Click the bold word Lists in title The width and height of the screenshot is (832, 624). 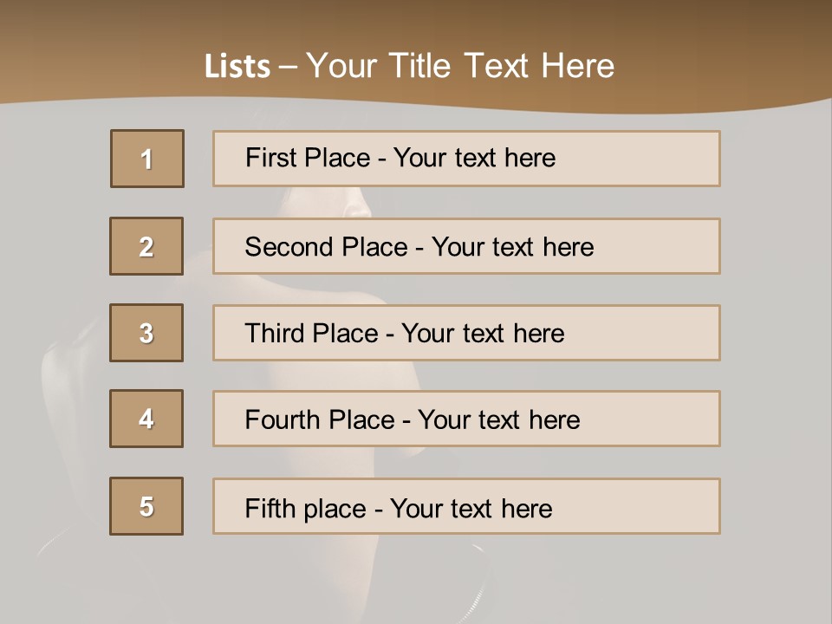tap(237, 67)
